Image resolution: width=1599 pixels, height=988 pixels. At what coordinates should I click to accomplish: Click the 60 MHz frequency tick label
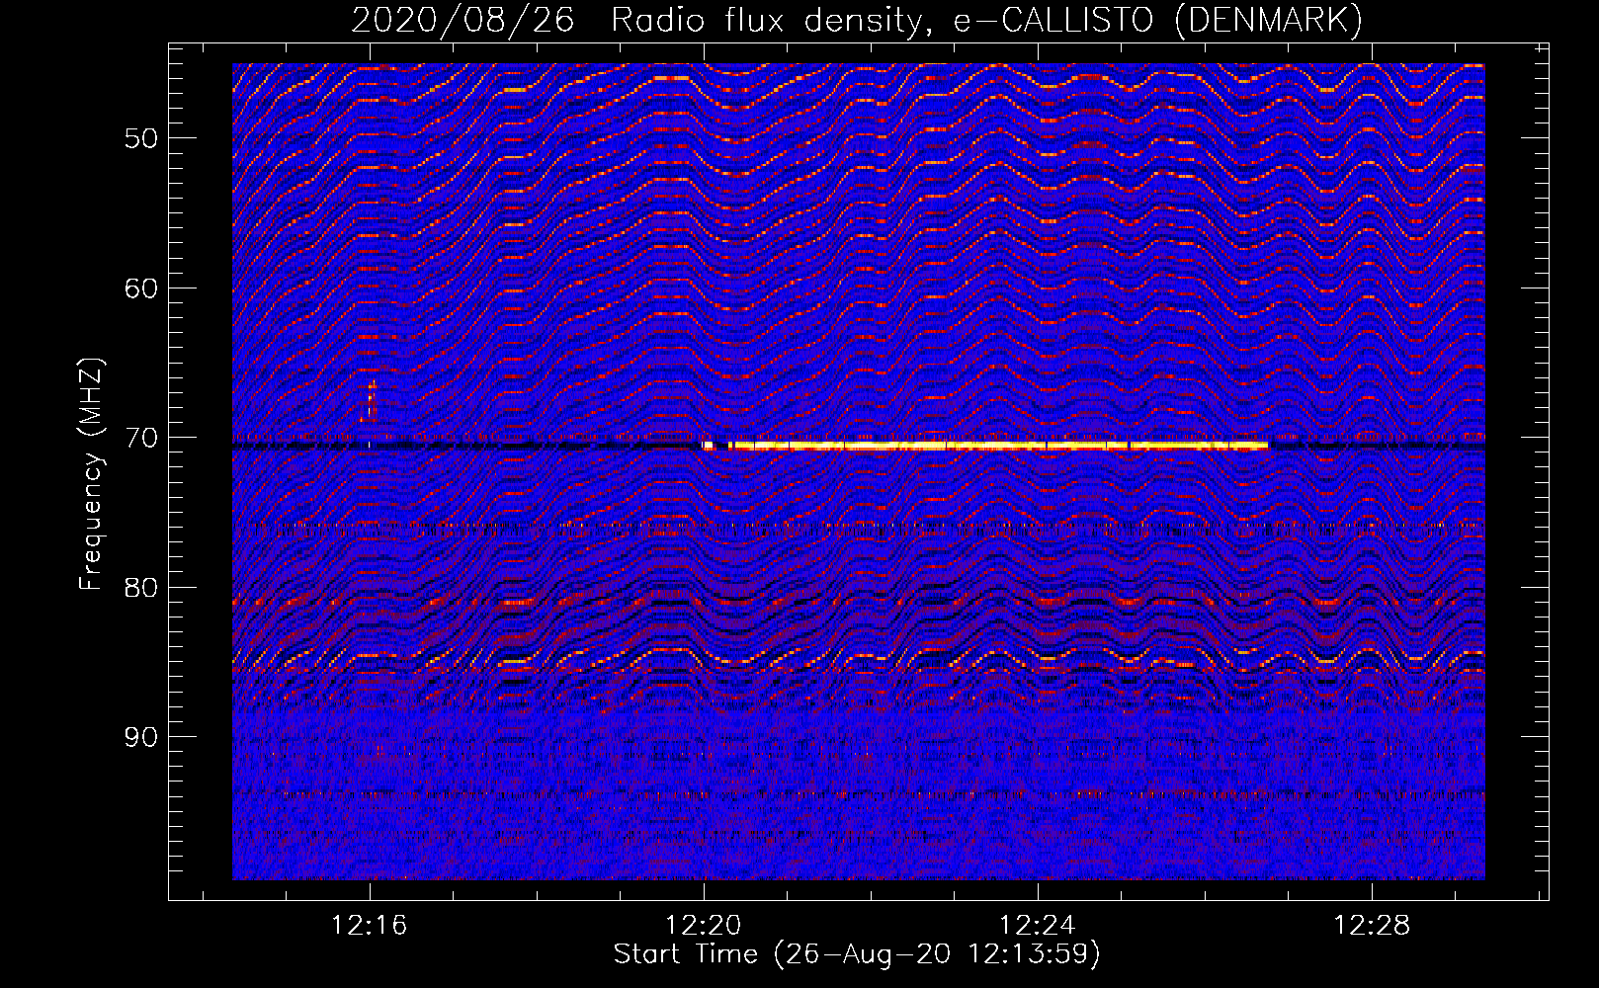(140, 288)
